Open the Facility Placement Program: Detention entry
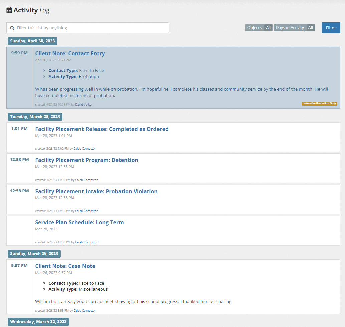The width and height of the screenshot is (345, 327). (87, 160)
